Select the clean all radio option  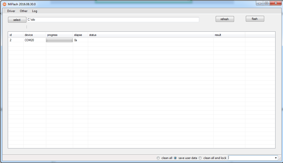click(164, 158)
